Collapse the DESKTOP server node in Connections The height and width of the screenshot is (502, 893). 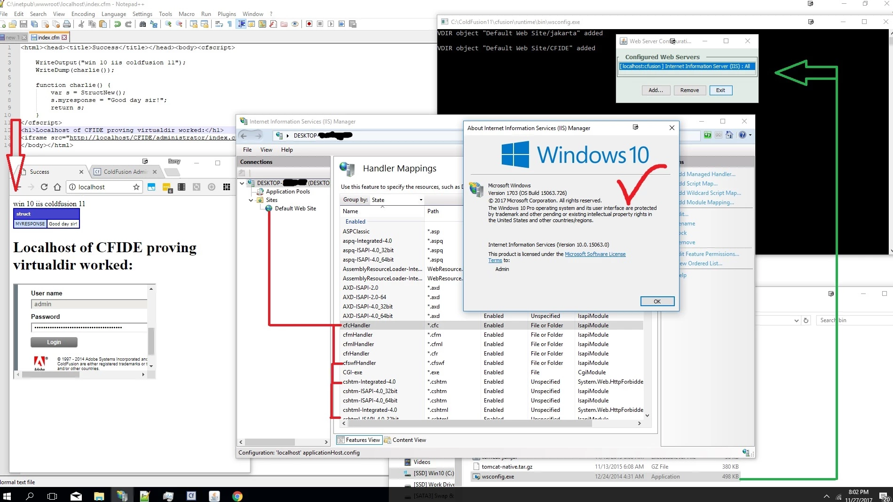(242, 183)
